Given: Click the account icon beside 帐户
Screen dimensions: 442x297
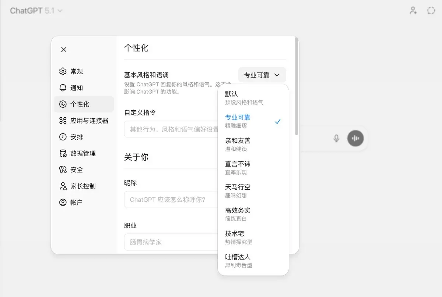Looking at the screenshot, I should click(63, 202).
